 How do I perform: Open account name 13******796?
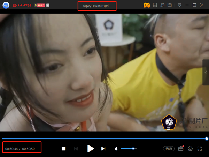point(22,6)
